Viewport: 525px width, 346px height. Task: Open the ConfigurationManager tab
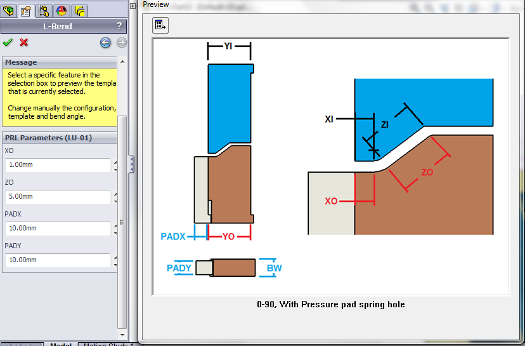(x=44, y=10)
